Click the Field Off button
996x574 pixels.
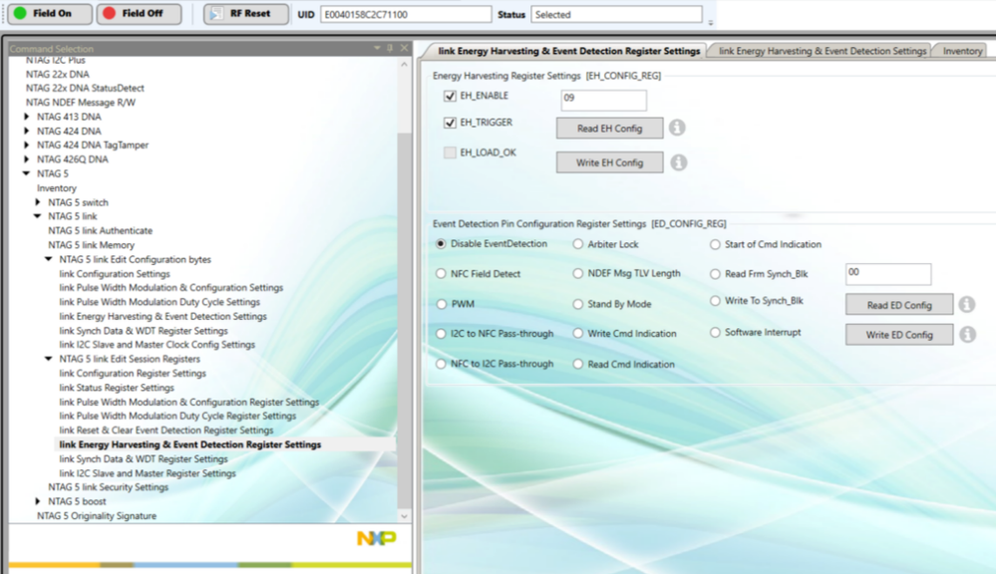[x=139, y=13]
